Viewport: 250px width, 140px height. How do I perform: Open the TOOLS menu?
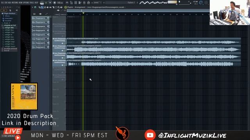[x=32, y=3]
